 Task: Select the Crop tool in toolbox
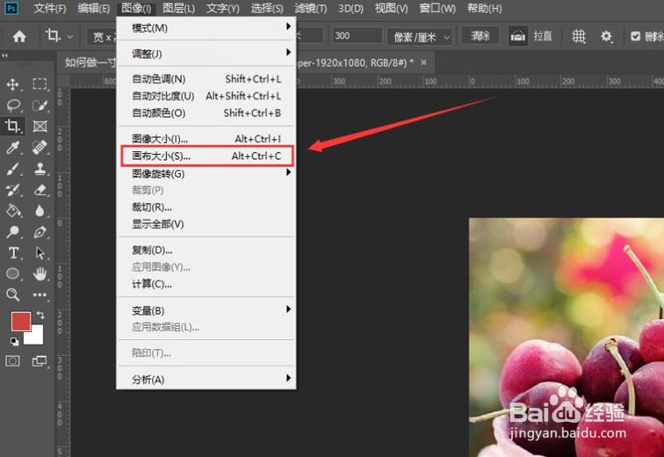[12, 126]
